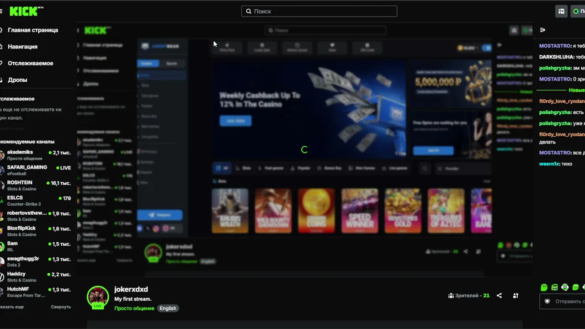Click the Weekly Cashback banner in stream

pyautogui.click(x=309, y=109)
